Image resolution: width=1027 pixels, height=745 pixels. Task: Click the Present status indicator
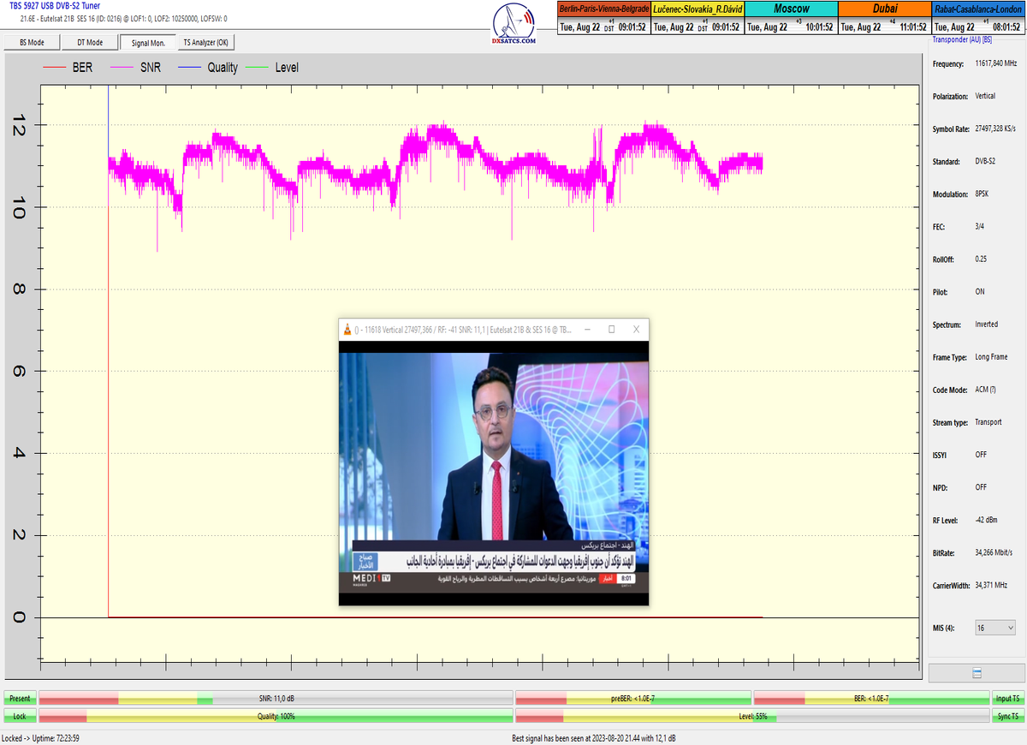coord(19,699)
